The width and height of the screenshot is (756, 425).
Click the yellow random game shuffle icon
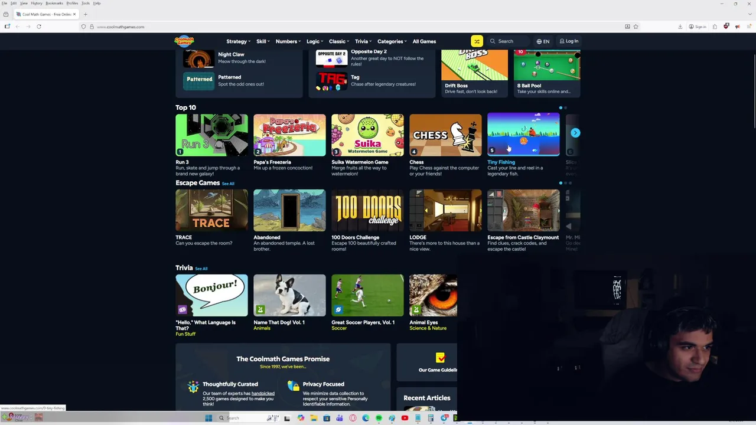[477, 41]
